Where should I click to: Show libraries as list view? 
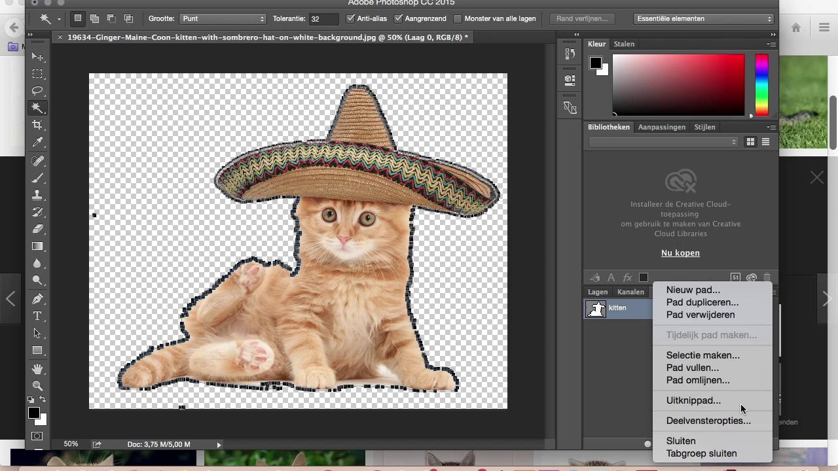(765, 142)
